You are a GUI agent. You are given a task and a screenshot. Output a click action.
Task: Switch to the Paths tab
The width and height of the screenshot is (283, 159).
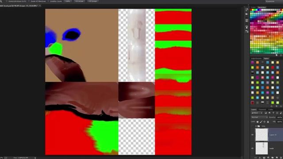271,110
